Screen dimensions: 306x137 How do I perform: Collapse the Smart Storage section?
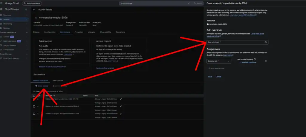[x=27, y=54]
